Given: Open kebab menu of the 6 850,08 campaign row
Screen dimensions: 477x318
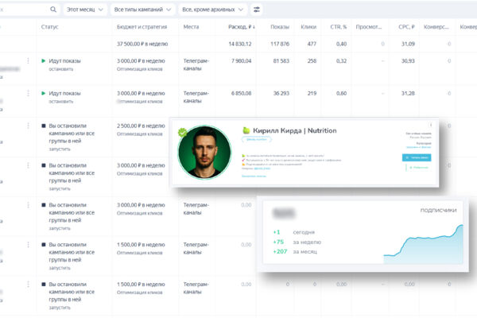Looking at the screenshot, I should coord(29,93).
